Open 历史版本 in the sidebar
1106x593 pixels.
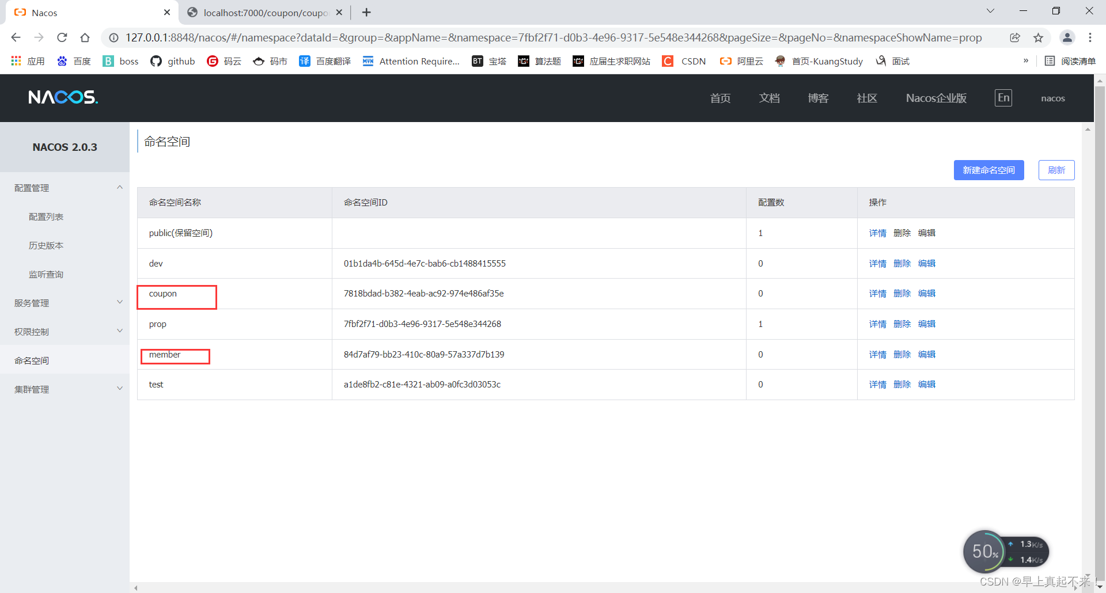(x=46, y=245)
